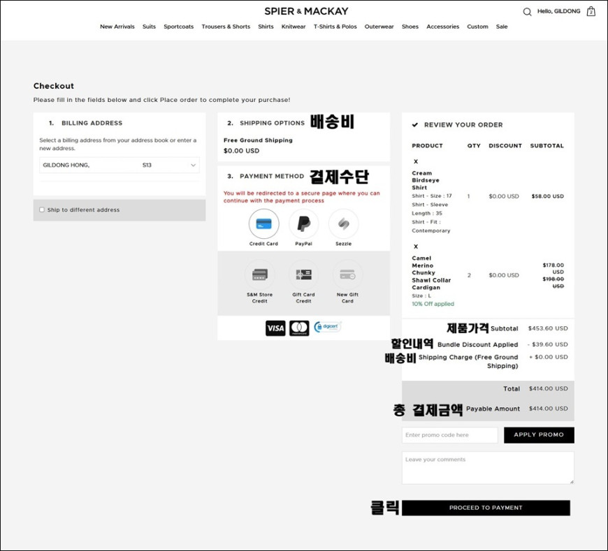
Task: Click Free Ground Shipping option
Action: point(258,140)
